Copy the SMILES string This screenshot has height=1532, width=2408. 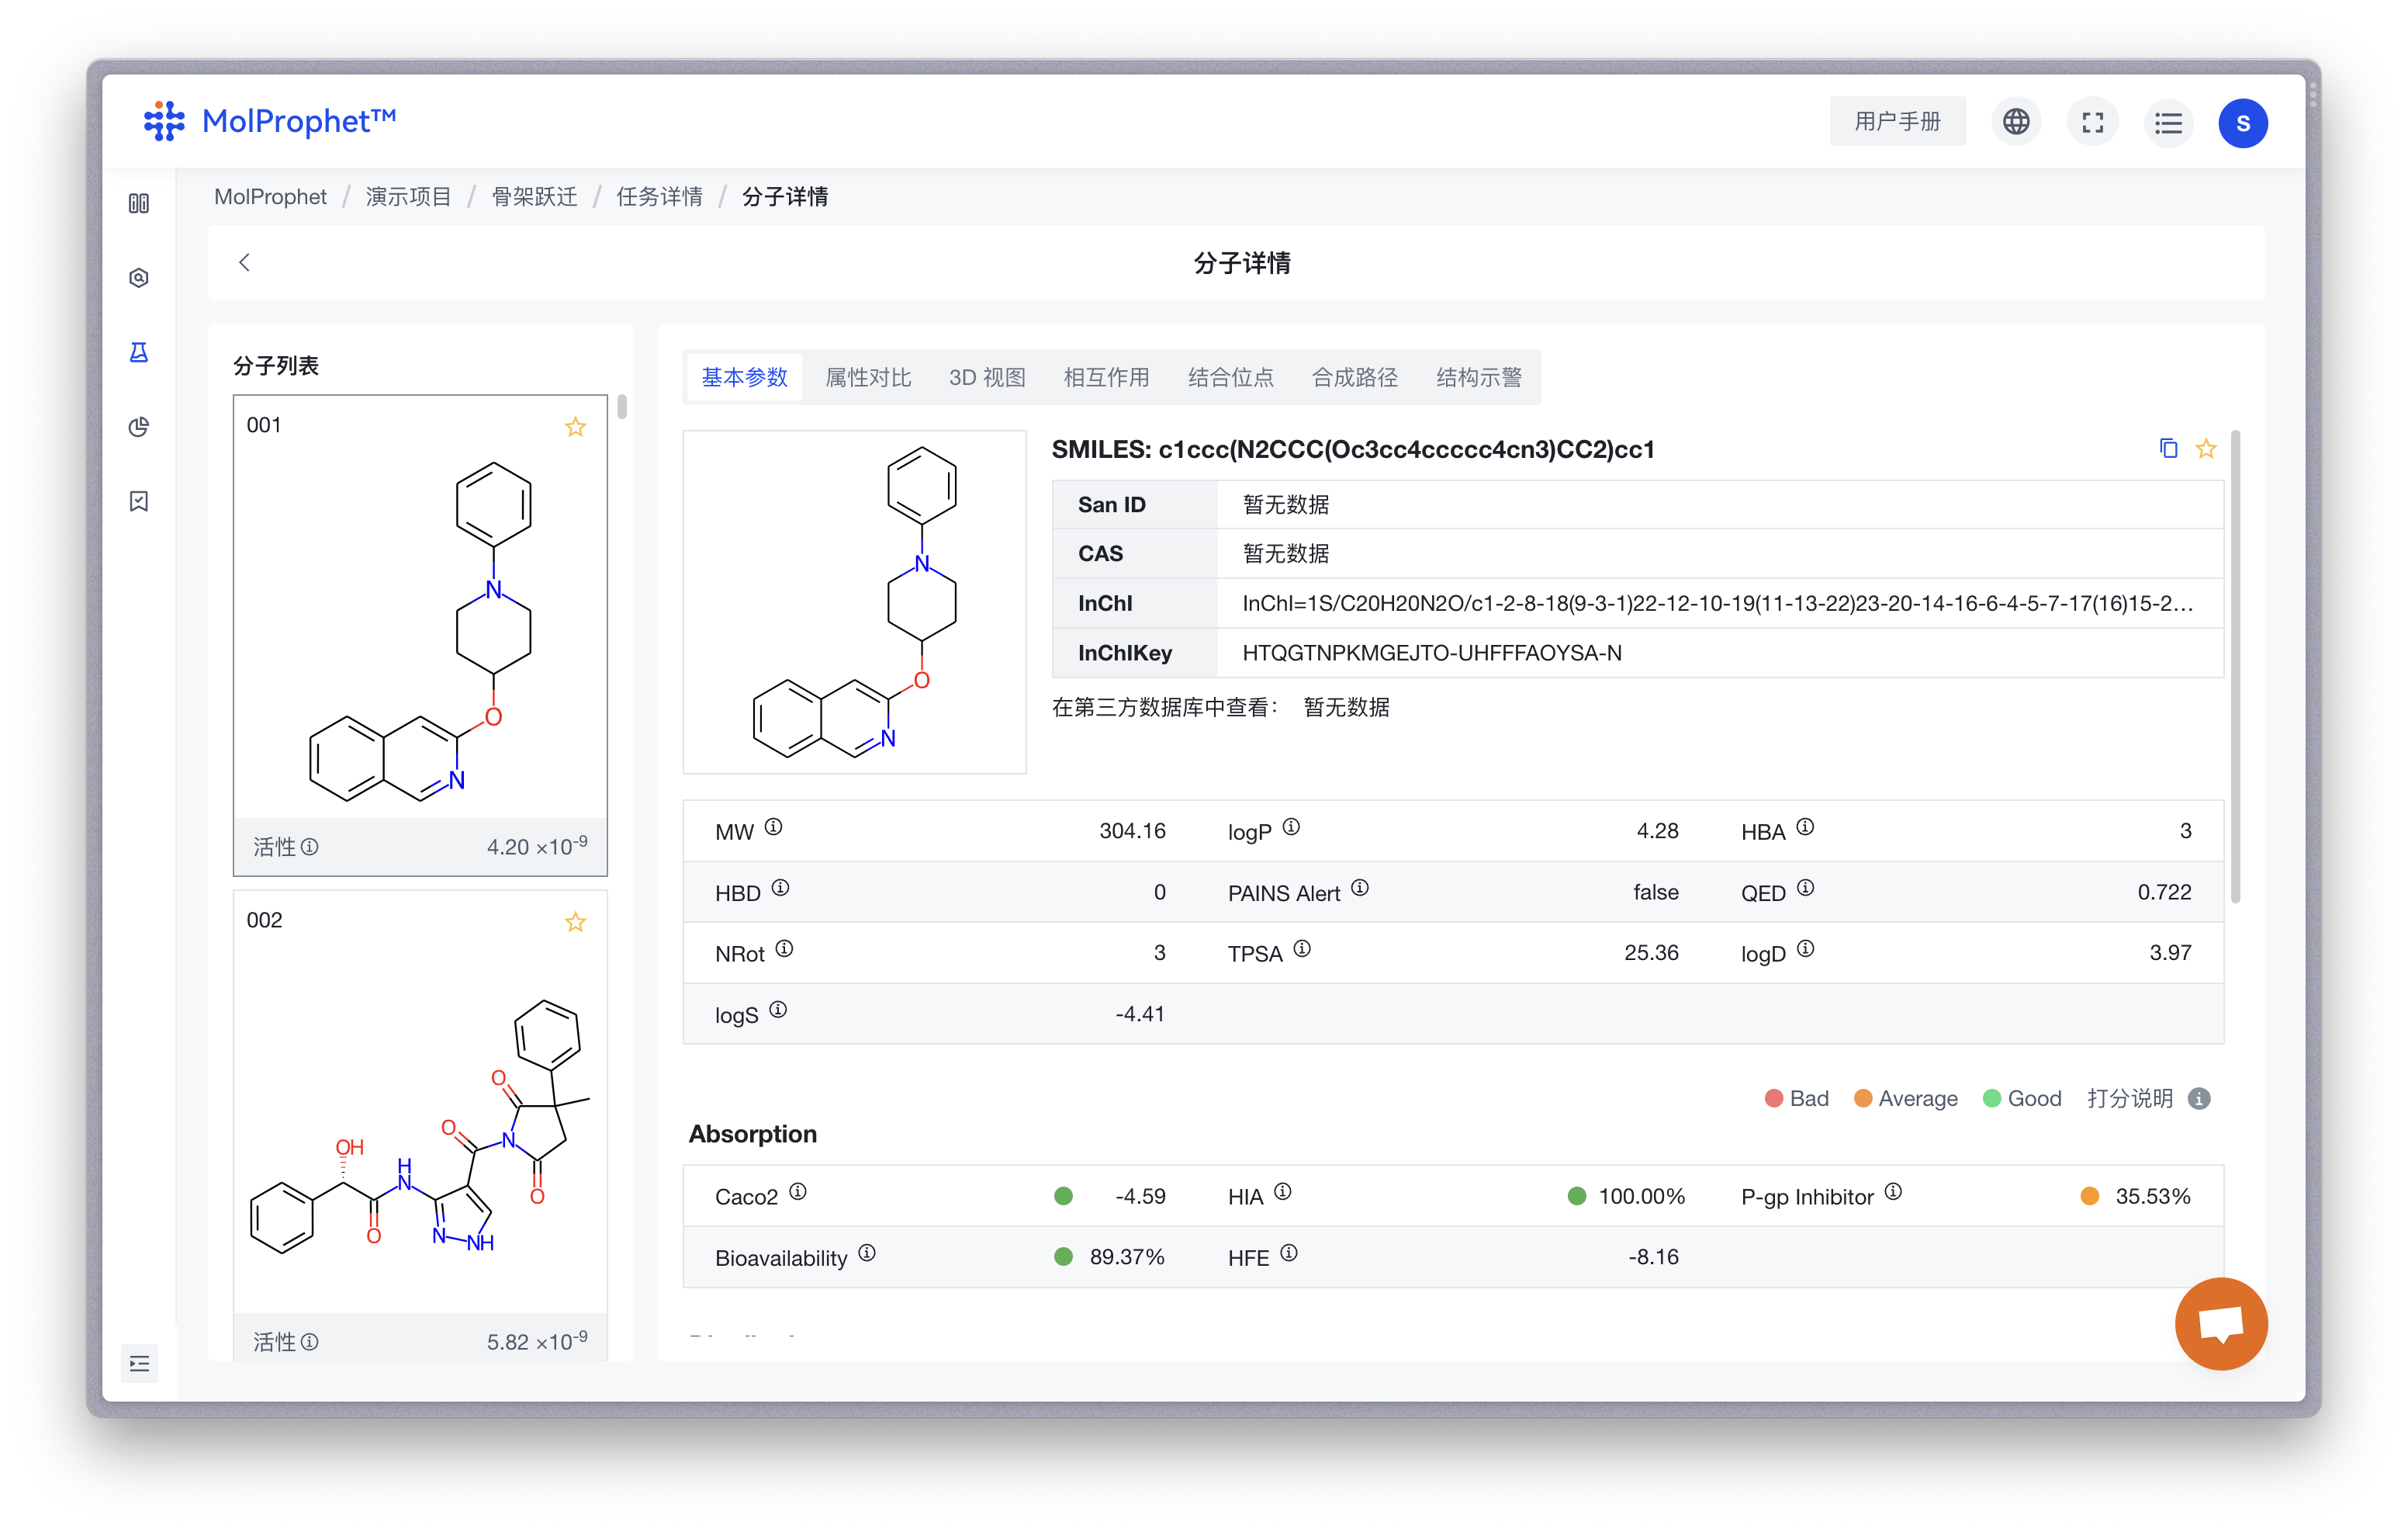2167,449
